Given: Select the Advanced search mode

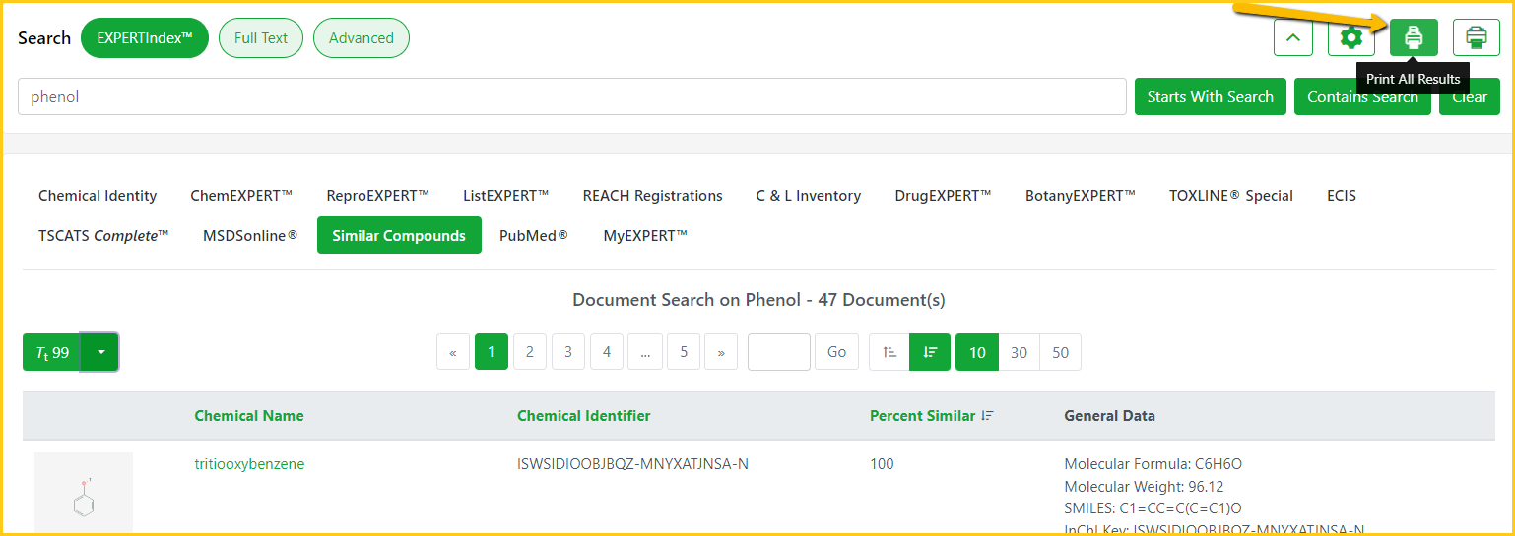Looking at the screenshot, I should [361, 38].
